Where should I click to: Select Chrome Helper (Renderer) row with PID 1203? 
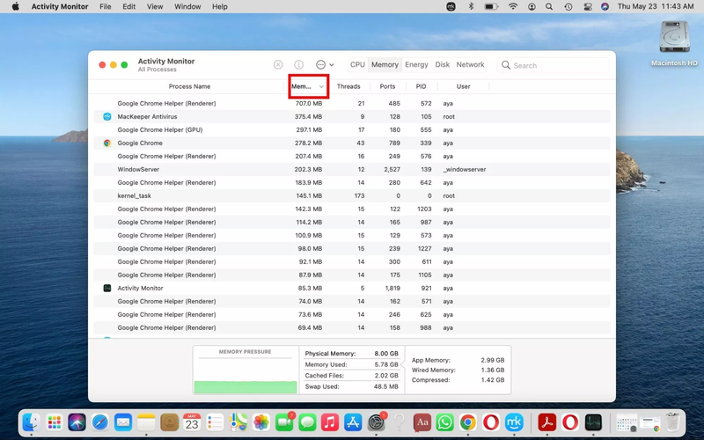tap(351, 209)
